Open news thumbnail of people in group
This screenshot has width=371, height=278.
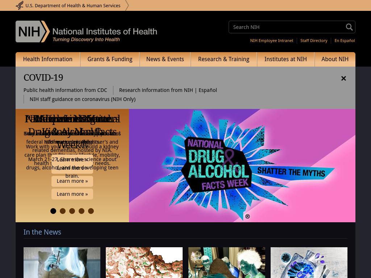pyautogui.click(x=227, y=263)
